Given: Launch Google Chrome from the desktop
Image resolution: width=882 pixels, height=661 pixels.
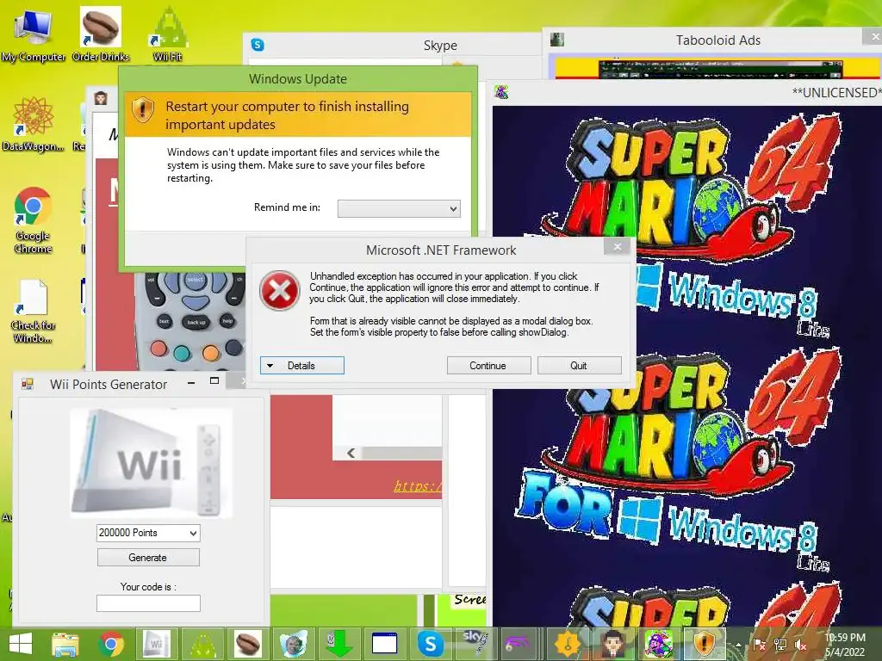Looking at the screenshot, I should (33, 220).
